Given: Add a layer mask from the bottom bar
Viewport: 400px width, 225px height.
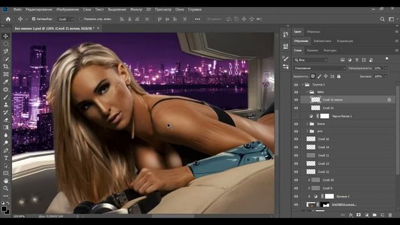Looking at the screenshot, I should (x=359, y=215).
